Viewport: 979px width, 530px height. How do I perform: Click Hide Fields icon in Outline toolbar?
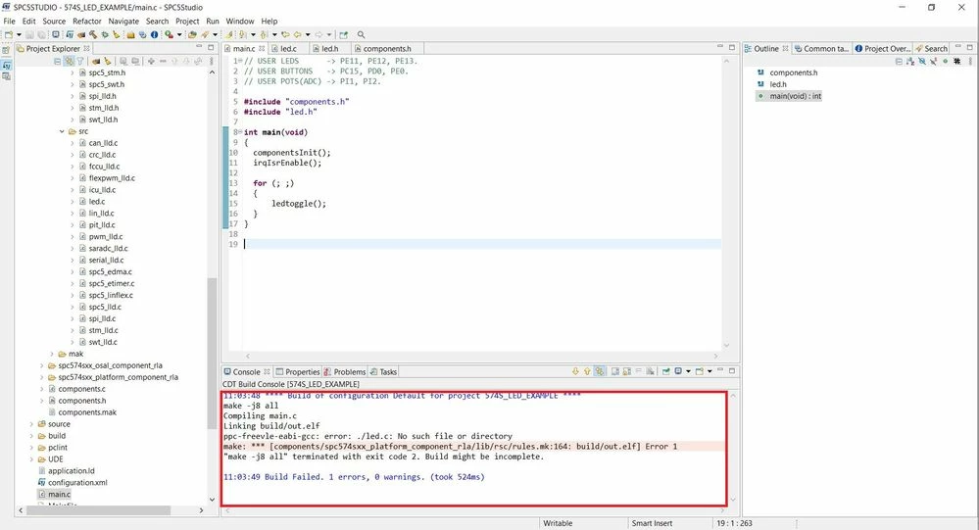[922, 61]
